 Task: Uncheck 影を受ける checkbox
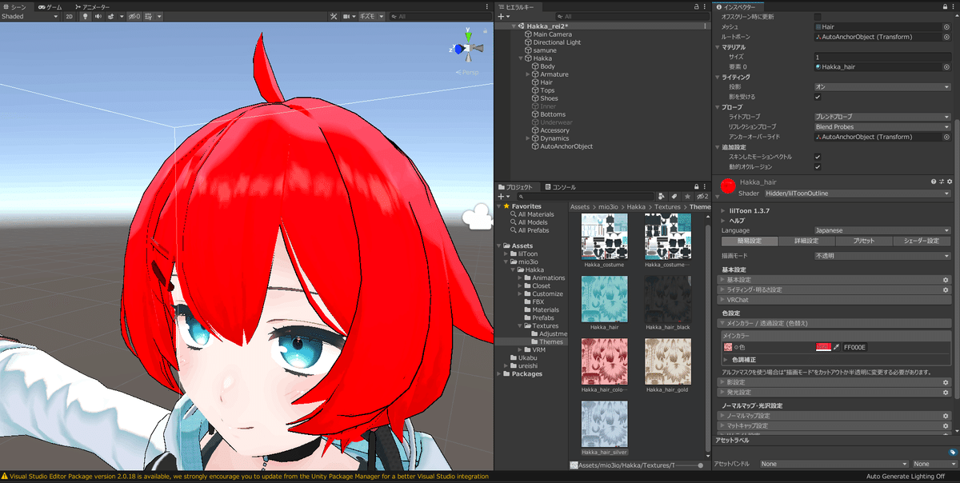[x=818, y=97]
